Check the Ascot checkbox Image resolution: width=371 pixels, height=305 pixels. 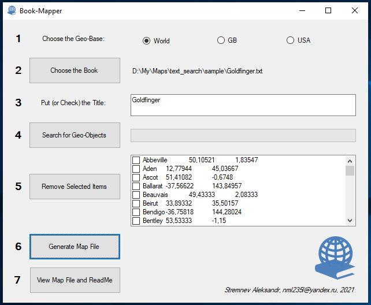[136, 177]
